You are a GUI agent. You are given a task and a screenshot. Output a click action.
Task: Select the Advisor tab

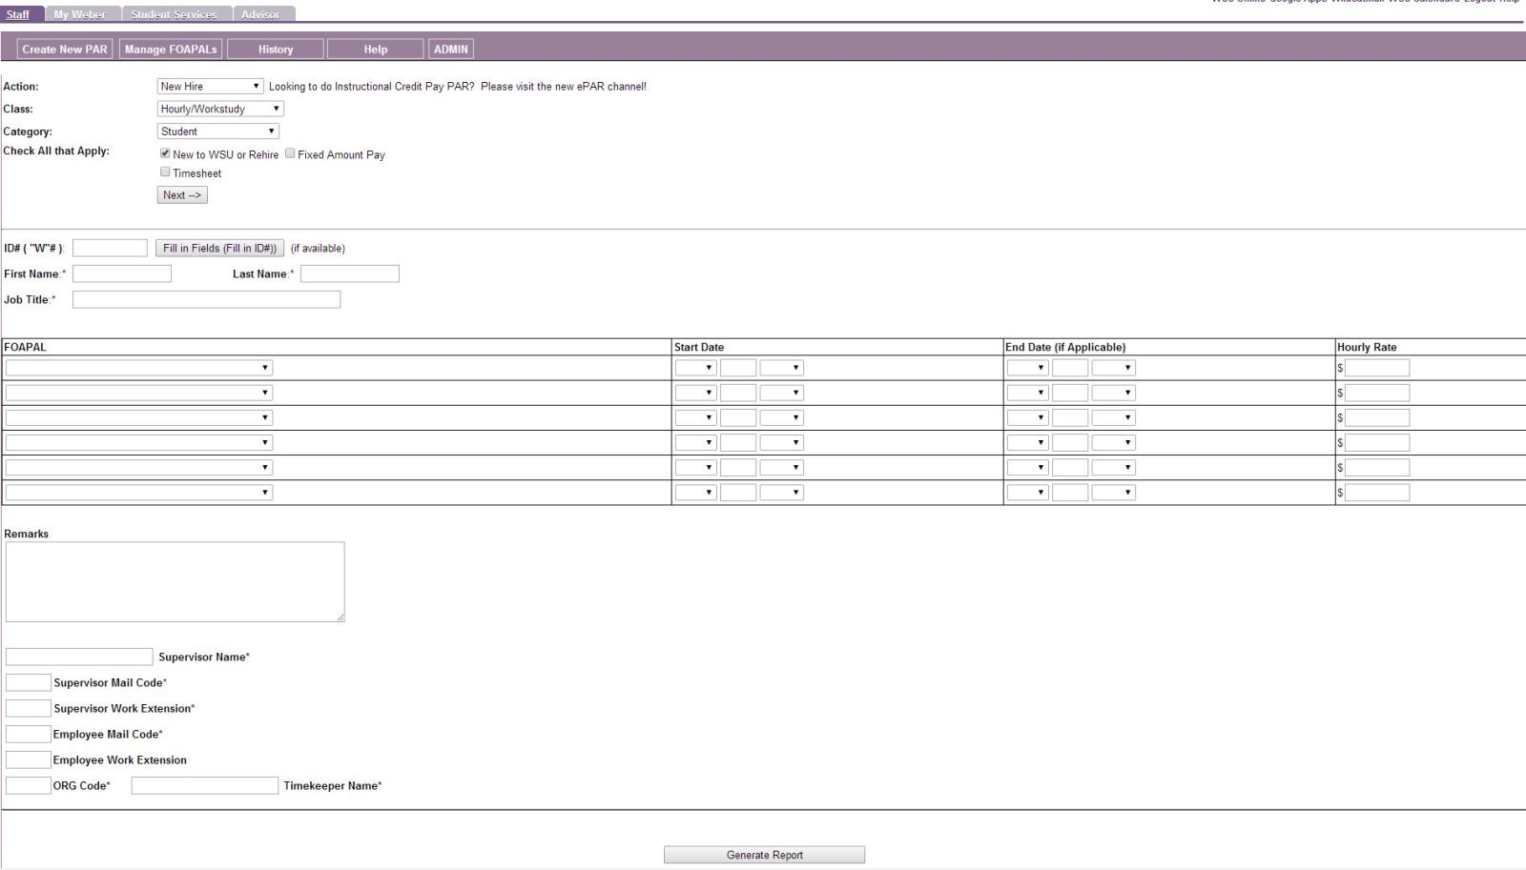260,14
